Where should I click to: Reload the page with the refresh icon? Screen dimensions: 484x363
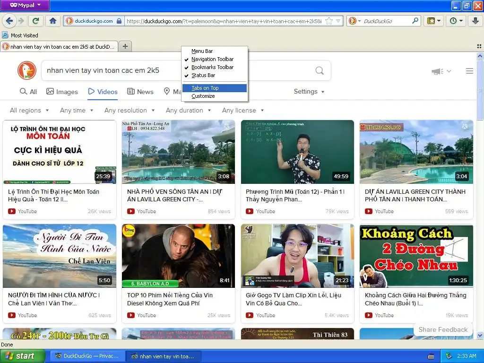[36, 21]
